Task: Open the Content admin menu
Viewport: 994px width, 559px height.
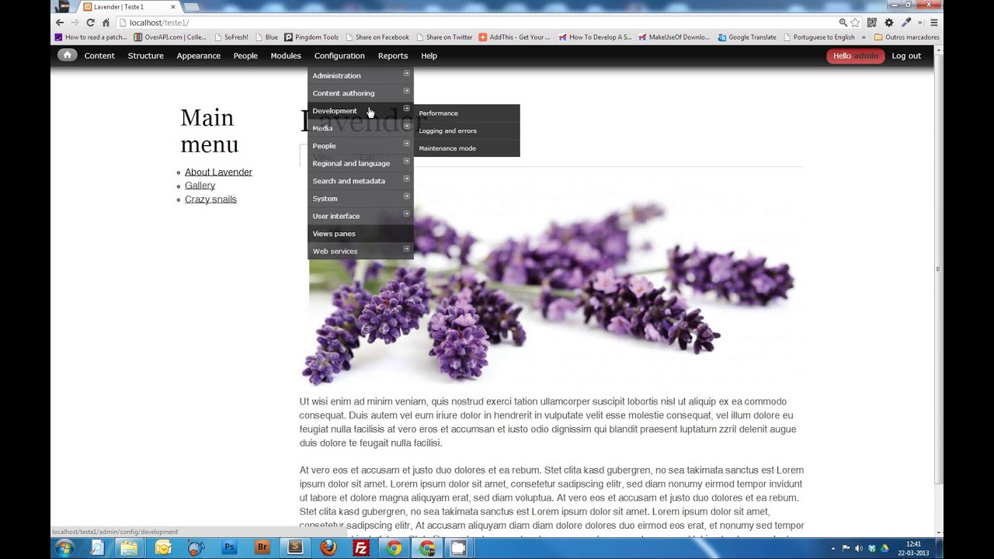Action: coord(99,56)
